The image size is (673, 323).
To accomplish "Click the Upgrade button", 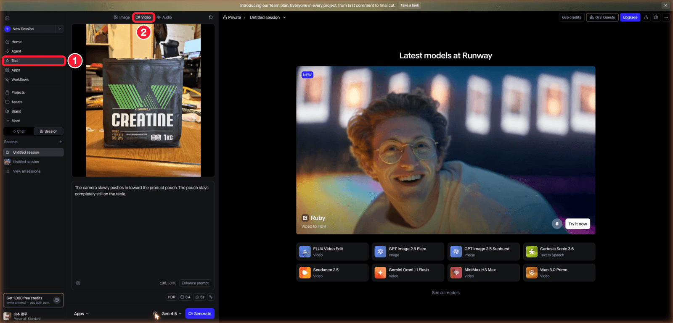I will coord(630,17).
